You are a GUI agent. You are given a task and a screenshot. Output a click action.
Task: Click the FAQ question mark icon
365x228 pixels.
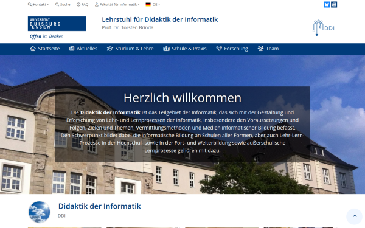coord(78,4)
